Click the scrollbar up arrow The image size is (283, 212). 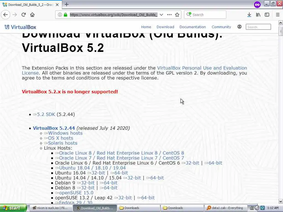pyautogui.click(x=281, y=23)
